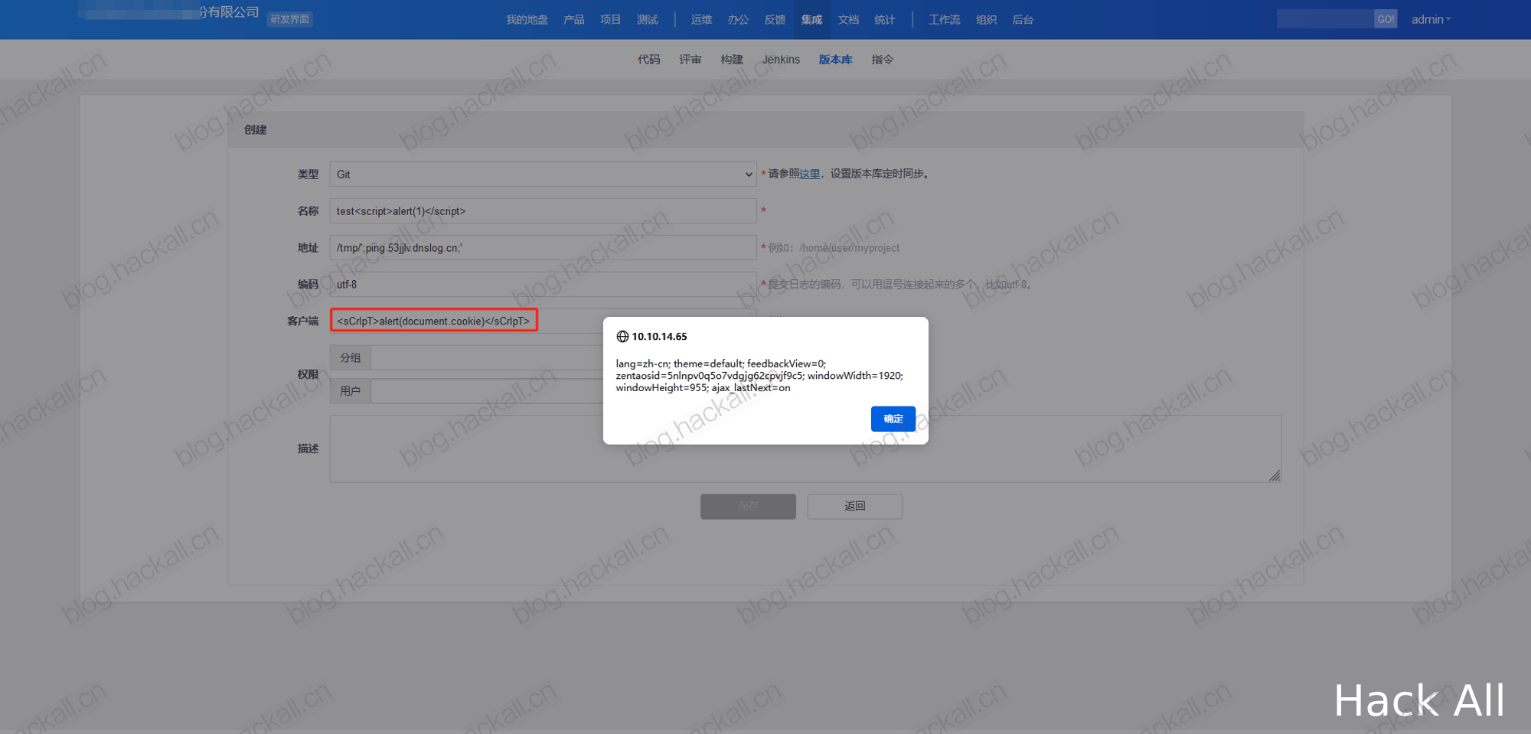Open the 后台 menu
Image resolution: width=1531 pixels, height=734 pixels.
coord(1023,20)
